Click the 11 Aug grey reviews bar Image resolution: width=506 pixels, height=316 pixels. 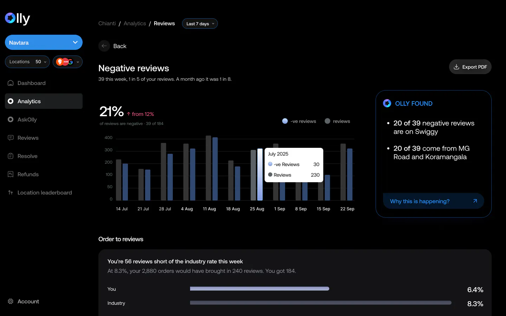pos(208,168)
